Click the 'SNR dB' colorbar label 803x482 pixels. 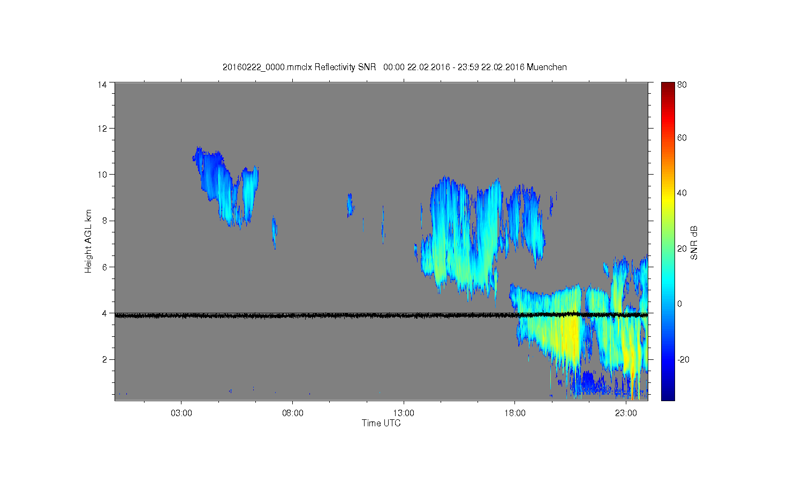(x=694, y=243)
